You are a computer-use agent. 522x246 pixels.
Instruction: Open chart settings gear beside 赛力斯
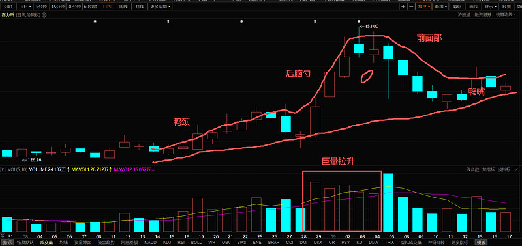(x=44, y=14)
